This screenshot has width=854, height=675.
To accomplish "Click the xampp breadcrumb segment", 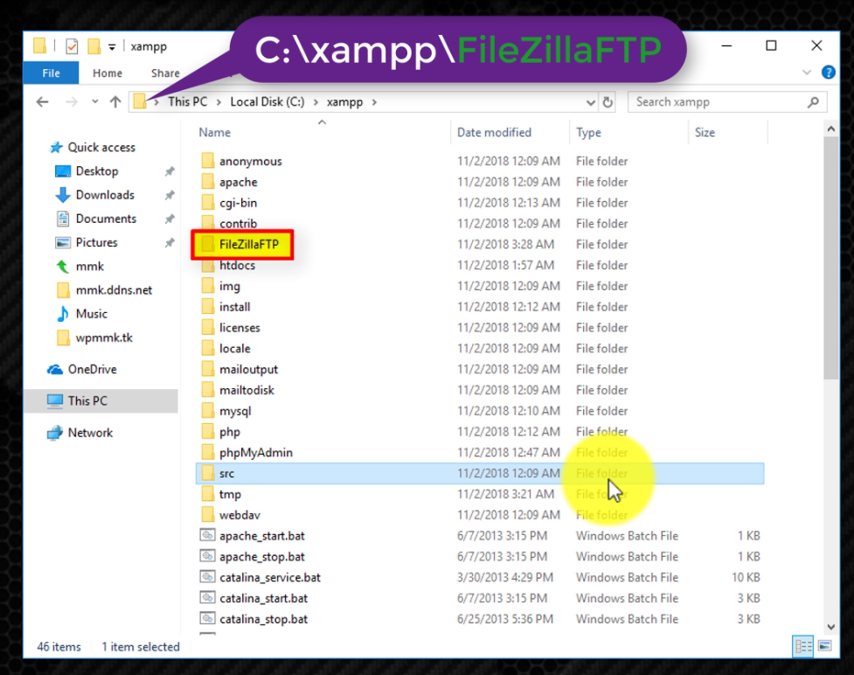I will click(344, 102).
